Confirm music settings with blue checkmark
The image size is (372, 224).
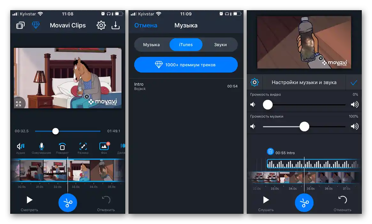[x=354, y=83]
